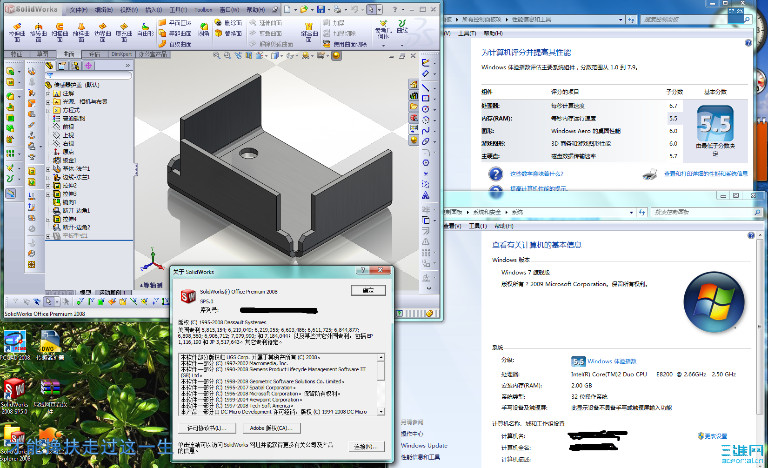Switch to the 草图 sketch tab

(43, 54)
